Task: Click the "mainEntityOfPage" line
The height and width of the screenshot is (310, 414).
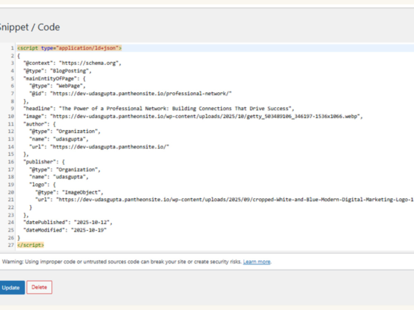Action: pyautogui.click(x=54, y=79)
